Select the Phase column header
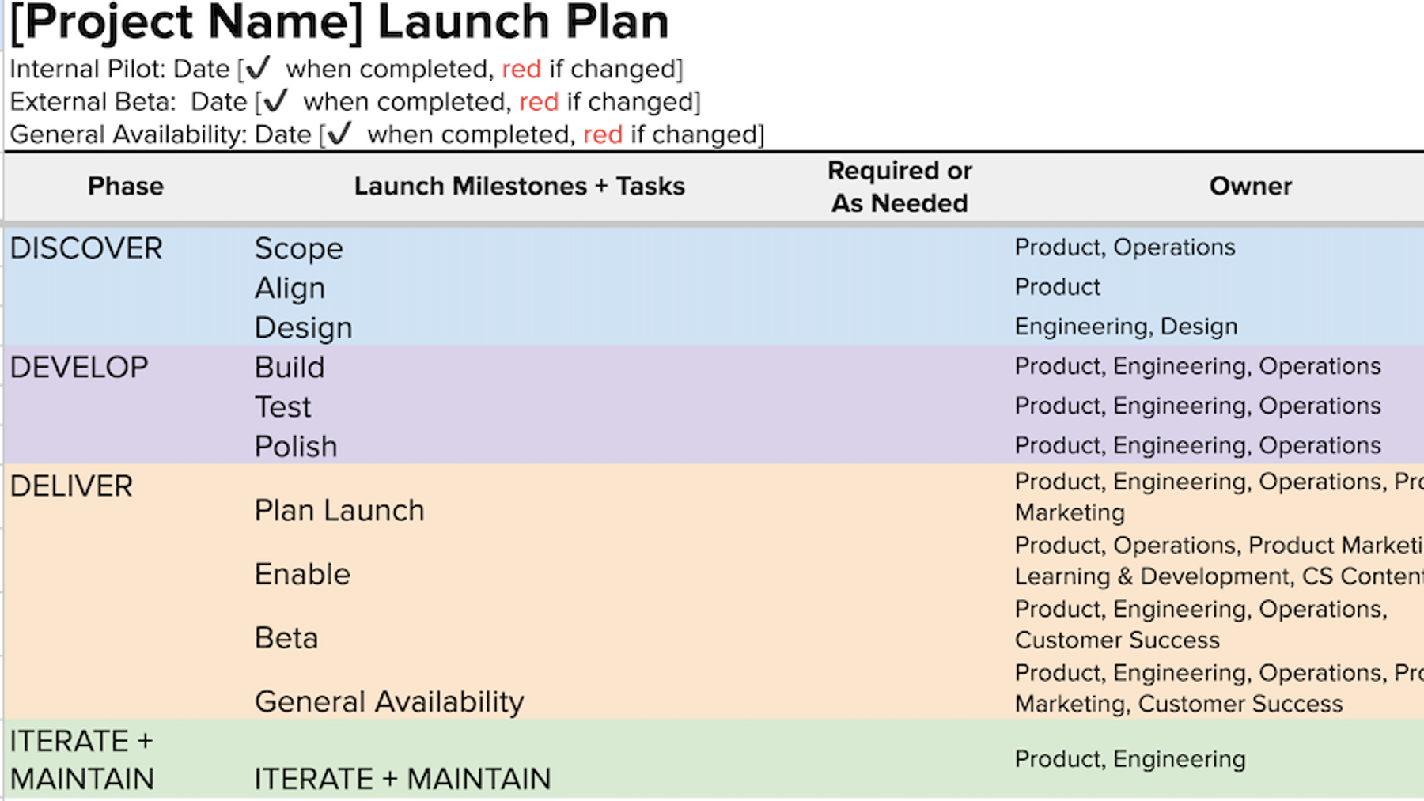The height and width of the screenshot is (801, 1424). tap(126, 187)
